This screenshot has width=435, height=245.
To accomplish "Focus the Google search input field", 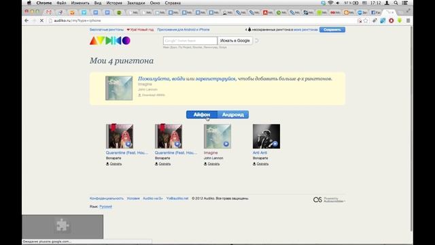I will [x=190, y=41].
